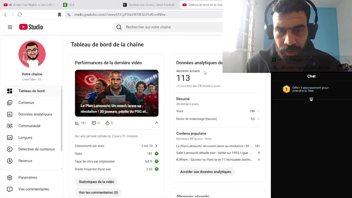Open Paramètres in sidebar
This screenshot has height=198, width=352.
click(x=32, y=178)
